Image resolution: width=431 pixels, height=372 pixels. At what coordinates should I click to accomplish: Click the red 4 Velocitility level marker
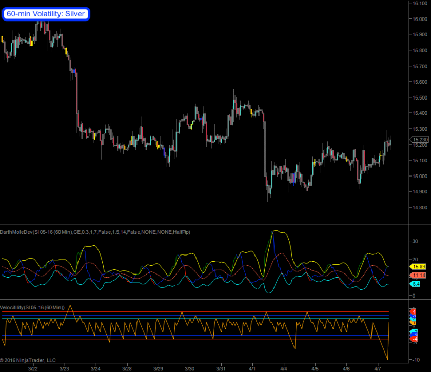tap(415, 311)
